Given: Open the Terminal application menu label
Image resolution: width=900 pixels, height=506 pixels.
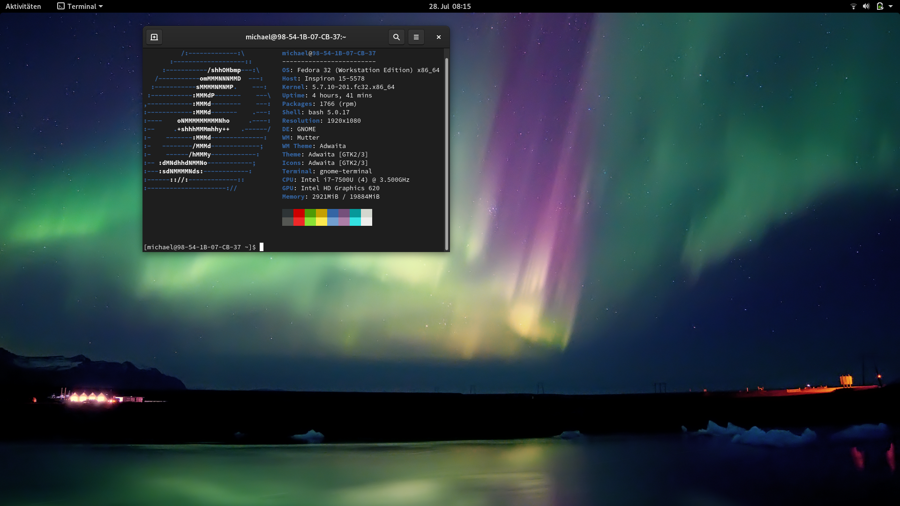Looking at the screenshot, I should (x=82, y=7).
